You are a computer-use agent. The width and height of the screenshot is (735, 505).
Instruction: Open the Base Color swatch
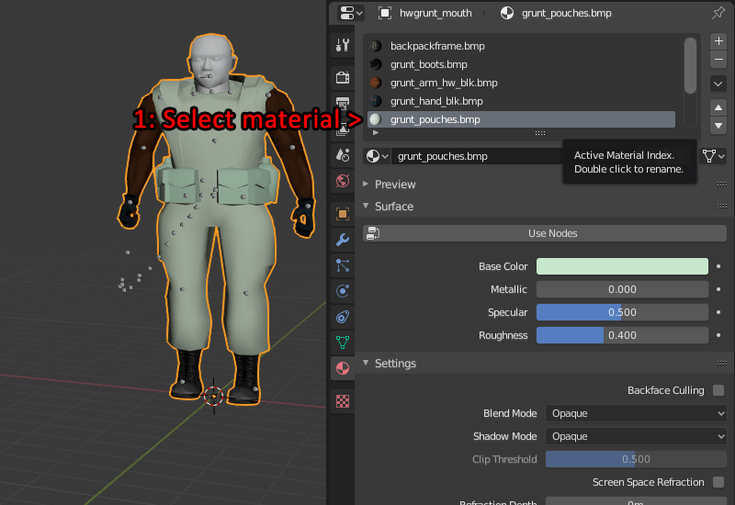point(622,266)
